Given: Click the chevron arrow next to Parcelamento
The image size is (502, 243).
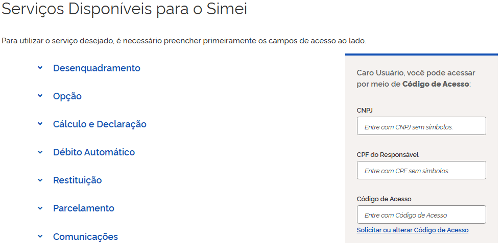Looking at the screenshot, I should 40,208.
